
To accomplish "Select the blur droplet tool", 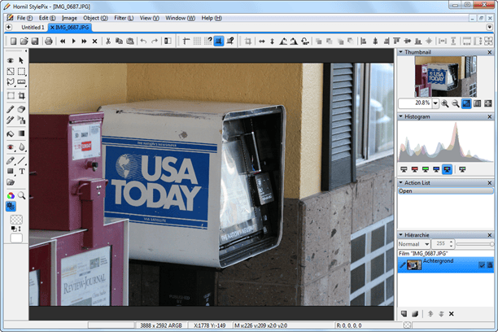I will click(x=21, y=147).
